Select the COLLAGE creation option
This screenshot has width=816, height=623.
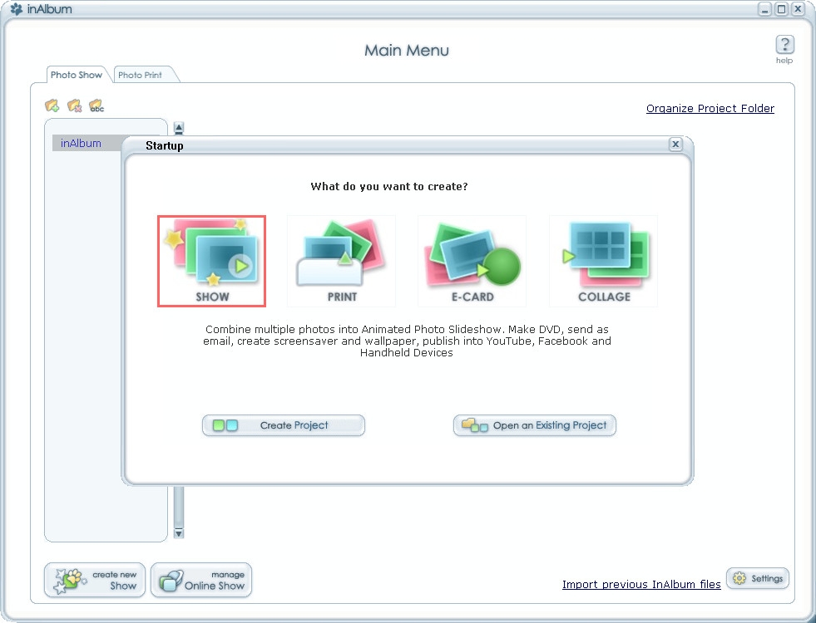click(602, 260)
